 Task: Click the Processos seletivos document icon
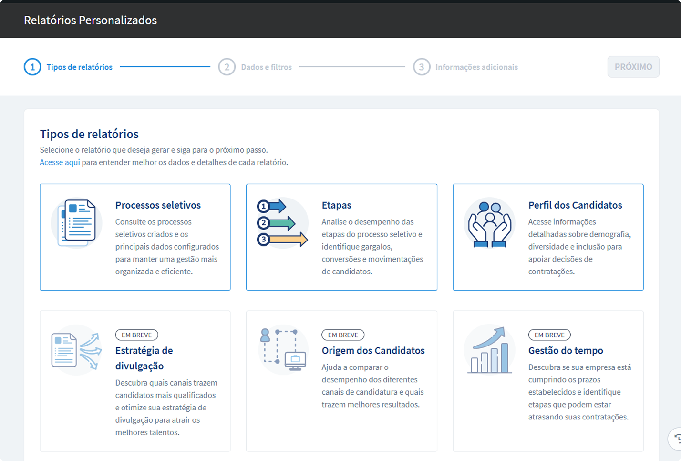[x=77, y=223]
